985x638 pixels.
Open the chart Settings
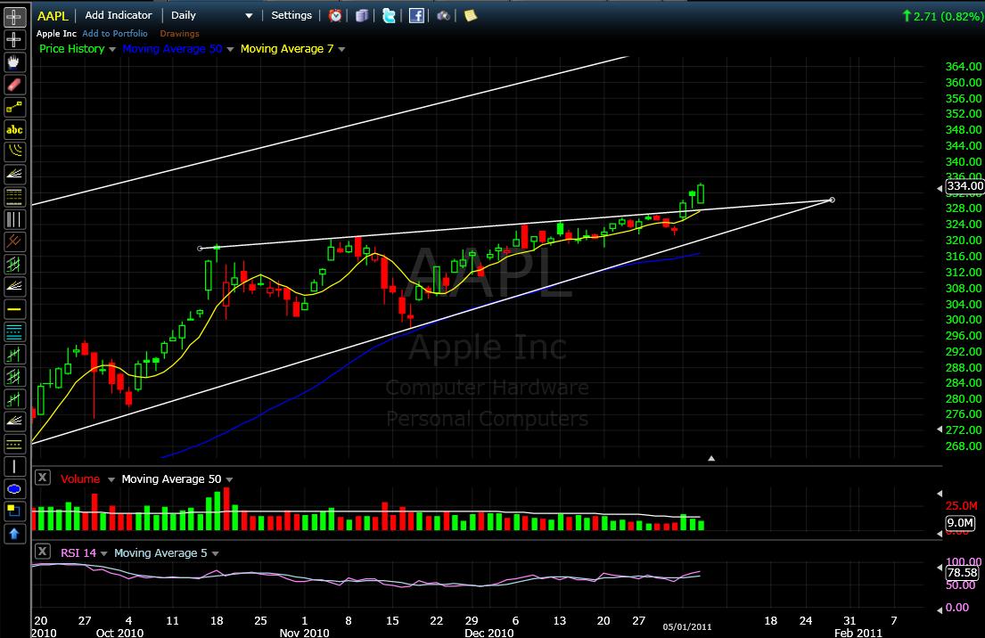[x=291, y=15]
